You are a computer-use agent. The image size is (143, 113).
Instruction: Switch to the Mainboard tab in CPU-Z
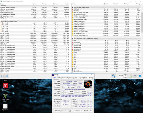tap(65, 78)
